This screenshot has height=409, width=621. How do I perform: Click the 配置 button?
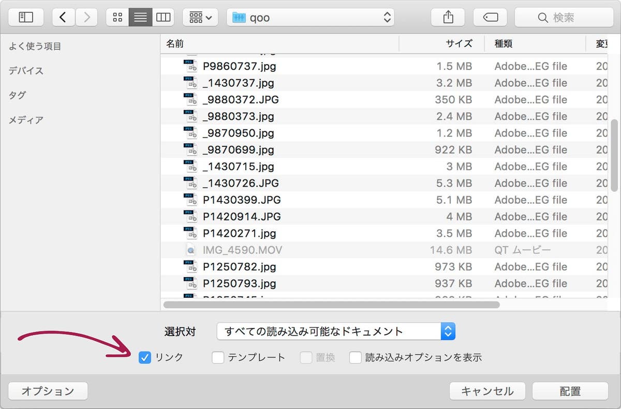coord(570,391)
